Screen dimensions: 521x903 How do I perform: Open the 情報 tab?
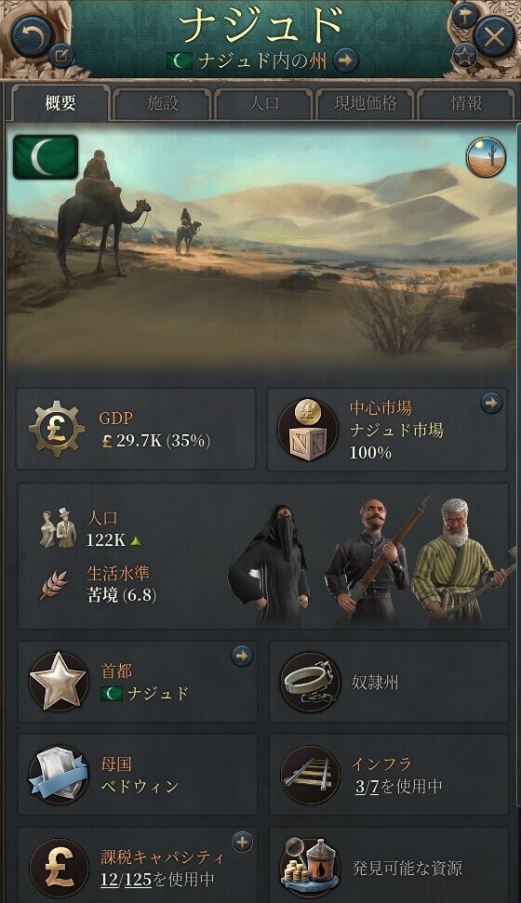pyautogui.click(x=466, y=103)
